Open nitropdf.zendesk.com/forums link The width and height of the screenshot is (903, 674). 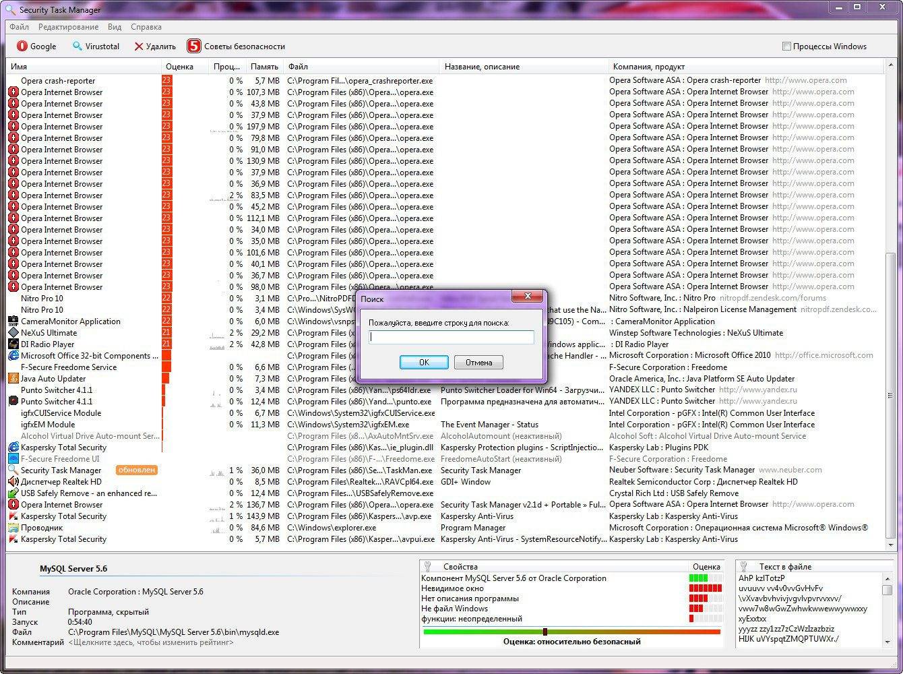tap(773, 298)
